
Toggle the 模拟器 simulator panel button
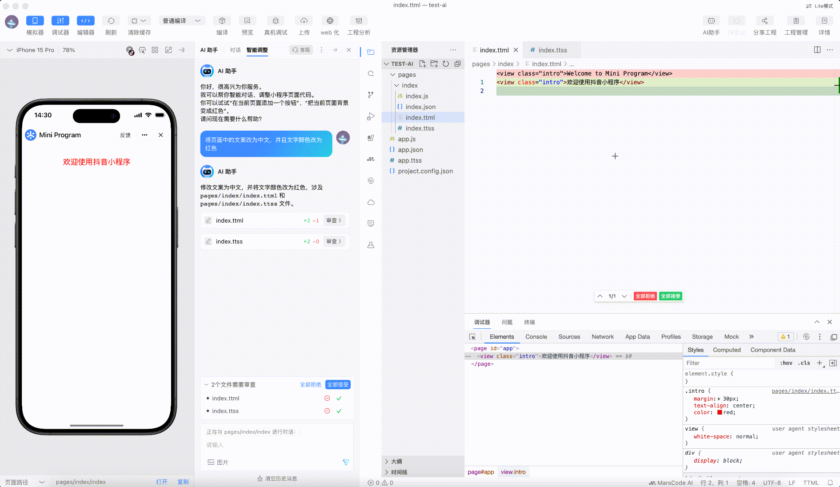pos(35,21)
